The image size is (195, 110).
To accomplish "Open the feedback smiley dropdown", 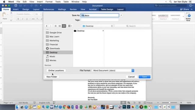I will (x=191, y=5).
